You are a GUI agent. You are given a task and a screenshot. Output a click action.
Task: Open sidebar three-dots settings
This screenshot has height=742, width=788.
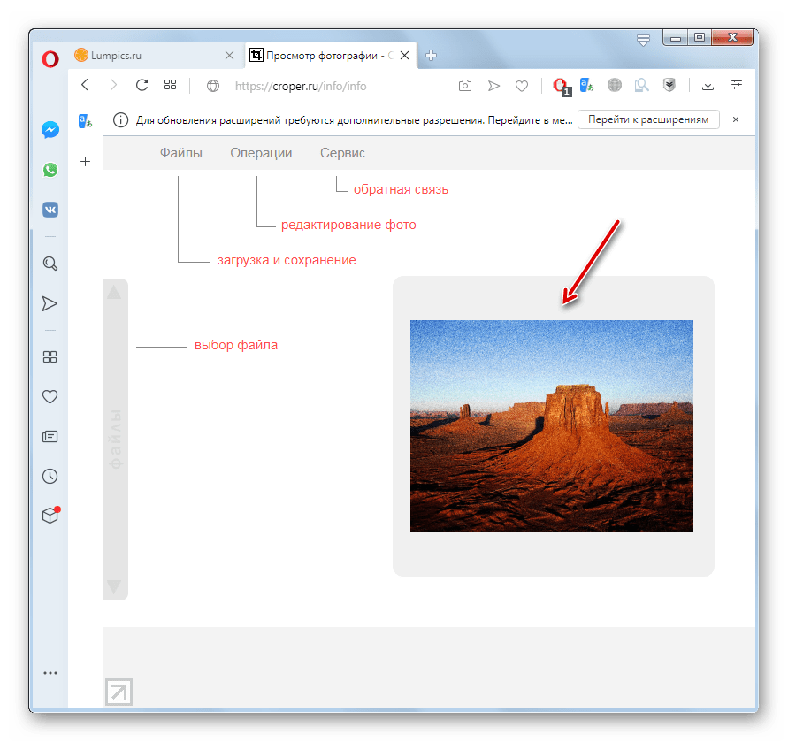click(50, 673)
